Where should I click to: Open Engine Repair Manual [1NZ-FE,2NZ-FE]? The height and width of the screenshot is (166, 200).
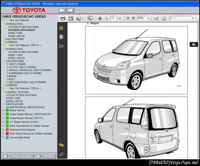pyautogui.click(x=31, y=114)
